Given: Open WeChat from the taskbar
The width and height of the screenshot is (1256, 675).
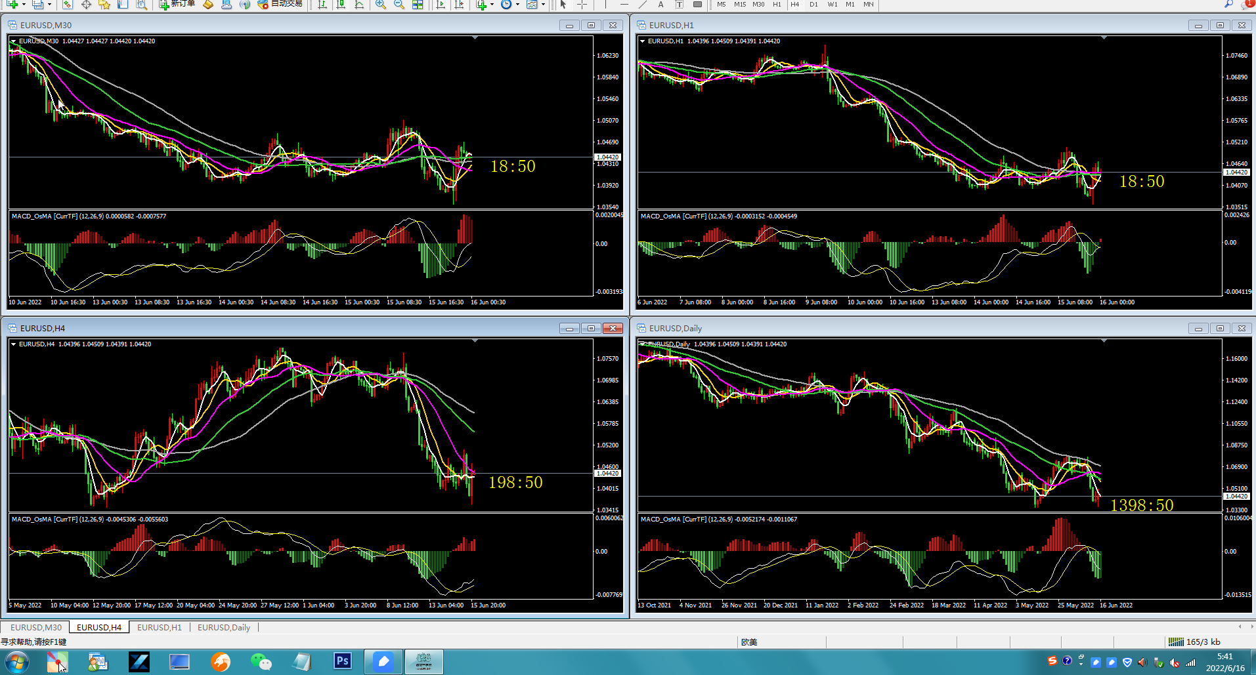Looking at the screenshot, I should pos(261,661).
